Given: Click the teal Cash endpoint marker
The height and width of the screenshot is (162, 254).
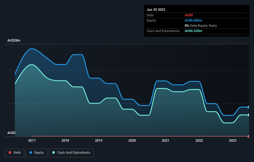Looking at the screenshot, I should [x=249, y=115].
